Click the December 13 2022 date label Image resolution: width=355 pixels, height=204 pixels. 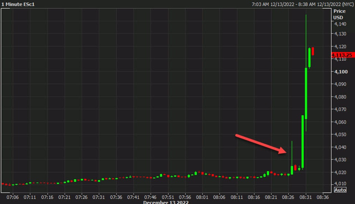pos(166,202)
